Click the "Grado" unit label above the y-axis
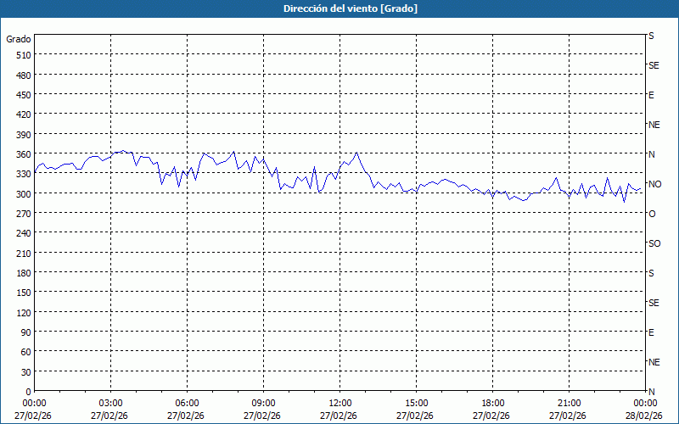The width and height of the screenshot is (679, 424). coord(19,39)
